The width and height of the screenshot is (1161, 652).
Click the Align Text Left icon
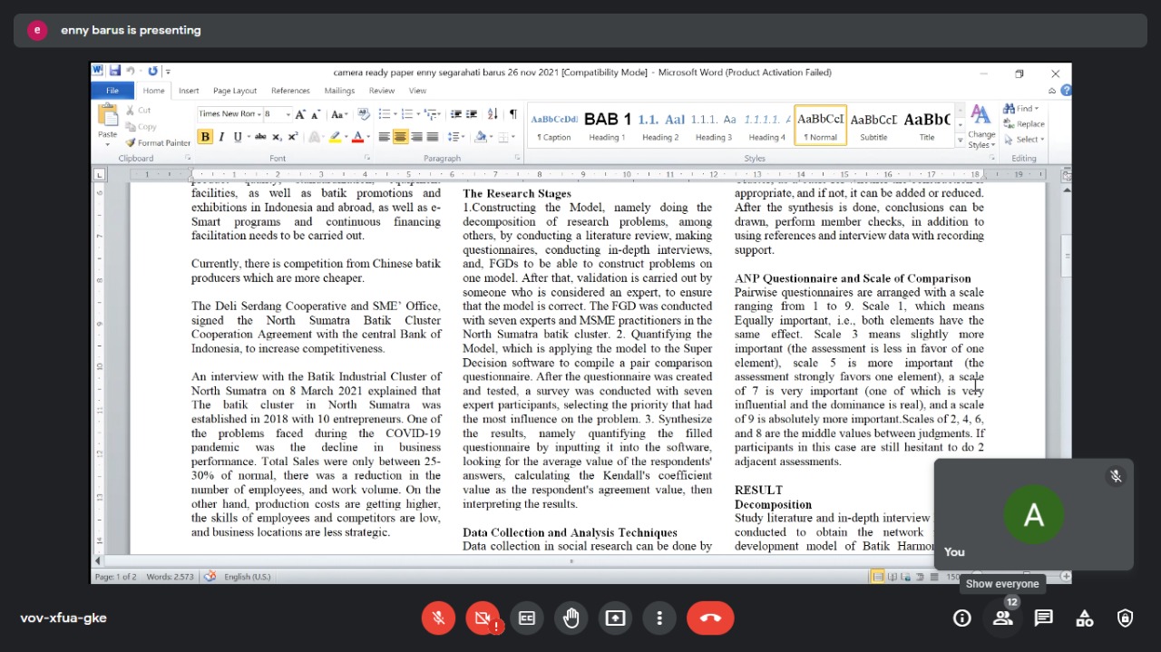pyautogui.click(x=385, y=137)
